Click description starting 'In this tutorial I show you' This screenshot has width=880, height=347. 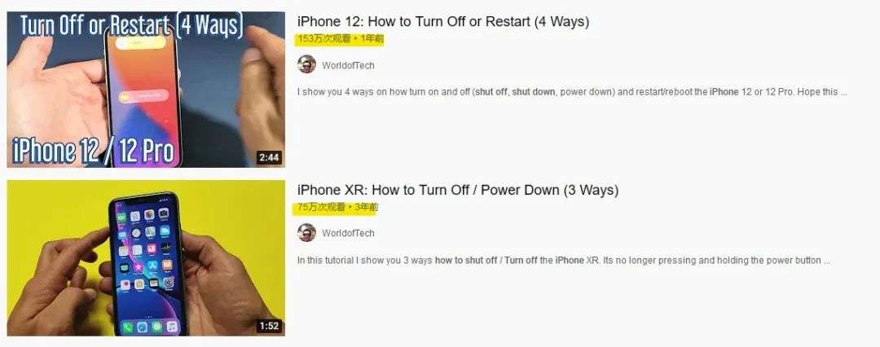tap(564, 261)
